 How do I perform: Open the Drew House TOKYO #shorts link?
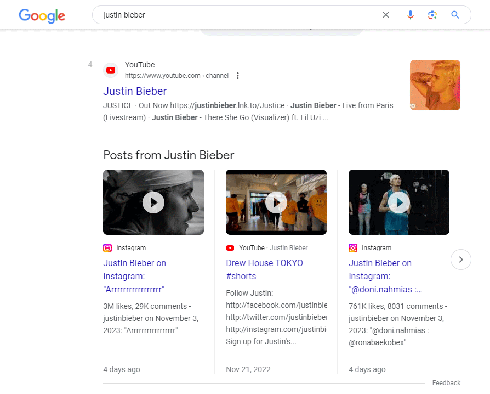(264, 269)
